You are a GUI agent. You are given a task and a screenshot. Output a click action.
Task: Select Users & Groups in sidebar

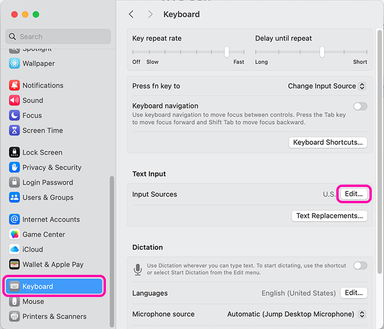point(55,197)
